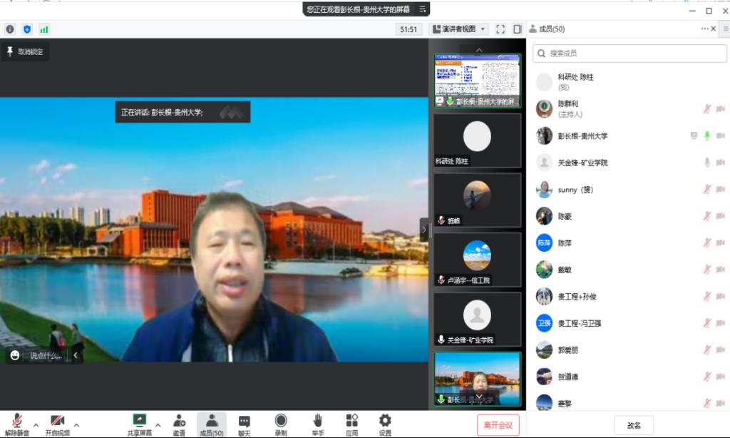
Task: Raise hand using the hand icon
Action: pos(317,421)
